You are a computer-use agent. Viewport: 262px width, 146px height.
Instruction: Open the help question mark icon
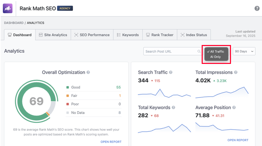[257, 8]
